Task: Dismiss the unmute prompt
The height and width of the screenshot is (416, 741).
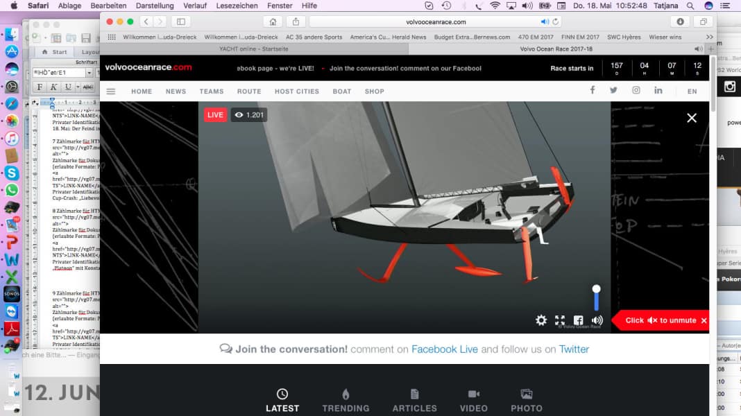Action: 704,320
